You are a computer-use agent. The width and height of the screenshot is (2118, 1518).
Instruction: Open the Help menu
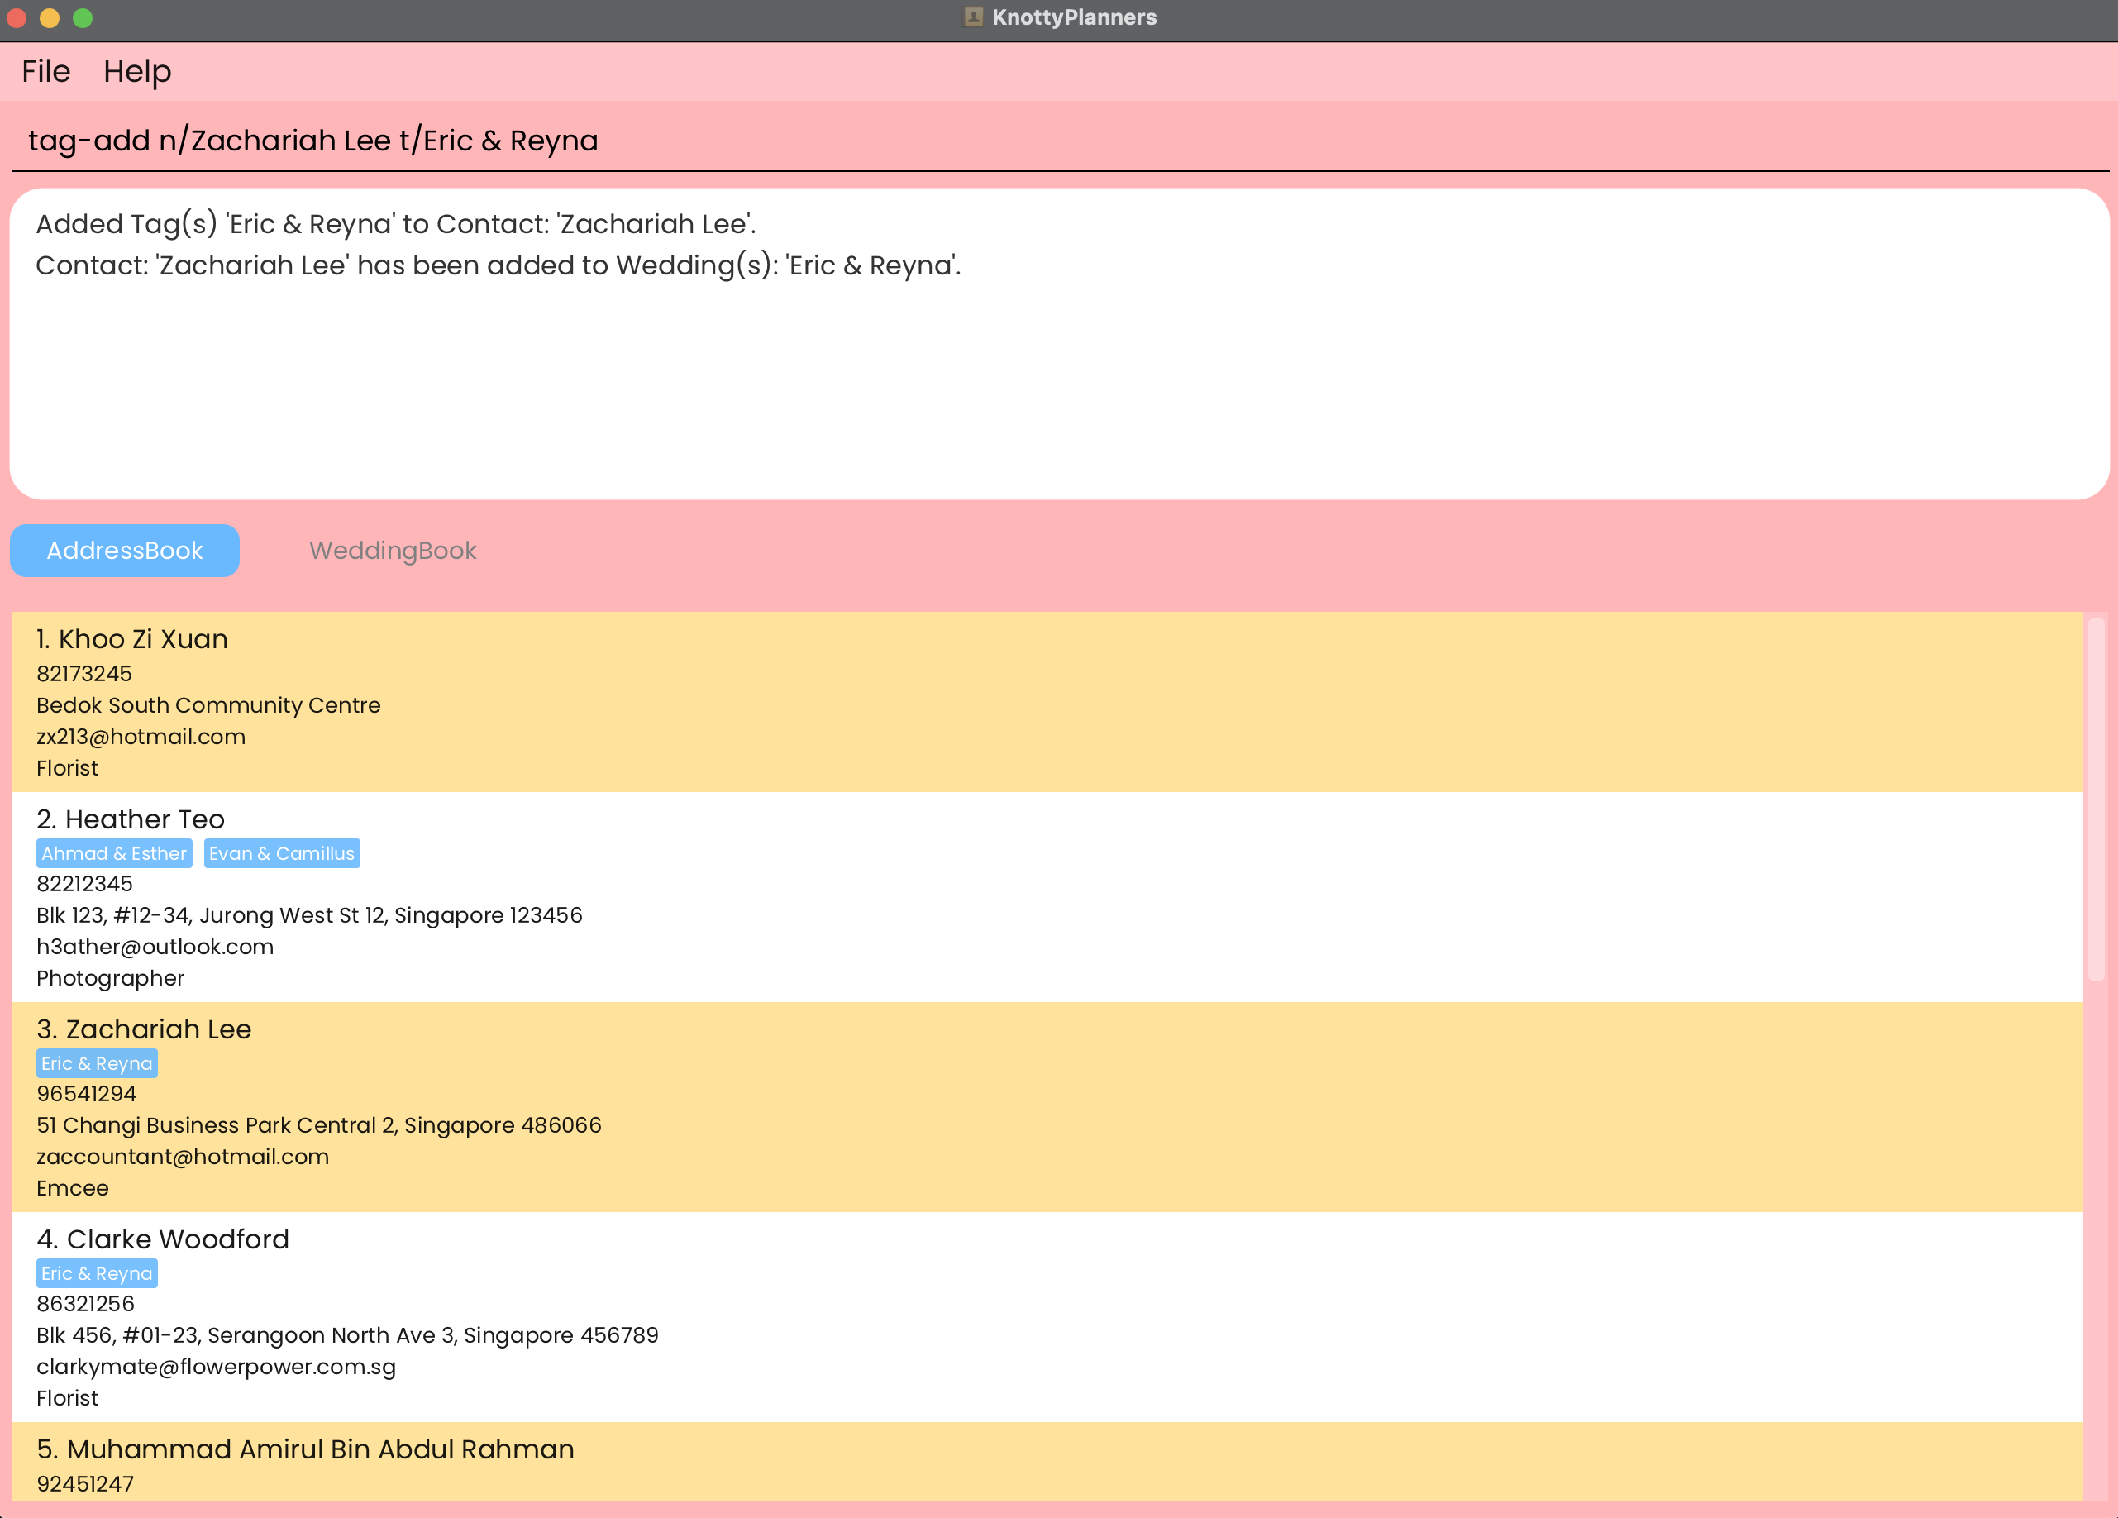(x=137, y=71)
